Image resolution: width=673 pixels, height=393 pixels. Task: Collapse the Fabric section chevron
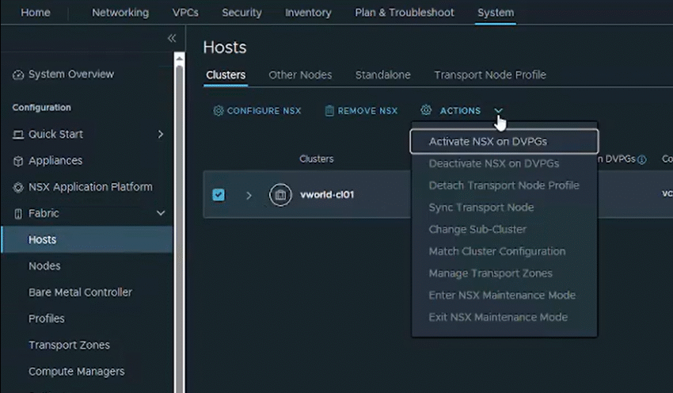click(x=161, y=213)
